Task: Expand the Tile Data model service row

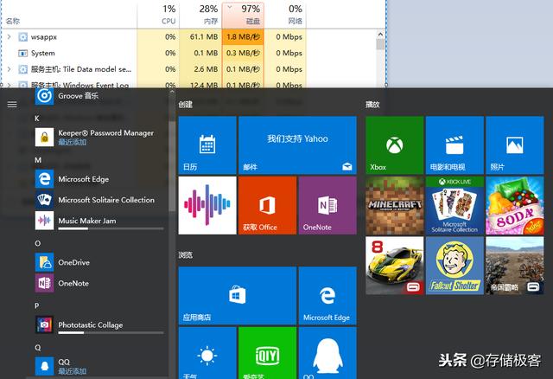Action: pos(10,69)
